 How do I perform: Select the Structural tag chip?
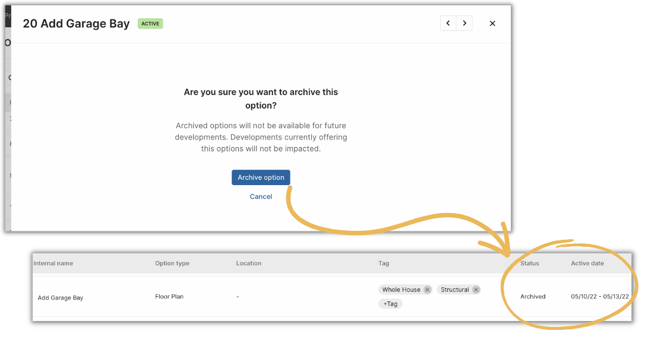454,290
